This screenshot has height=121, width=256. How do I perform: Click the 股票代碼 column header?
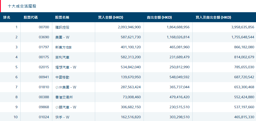[31, 17]
